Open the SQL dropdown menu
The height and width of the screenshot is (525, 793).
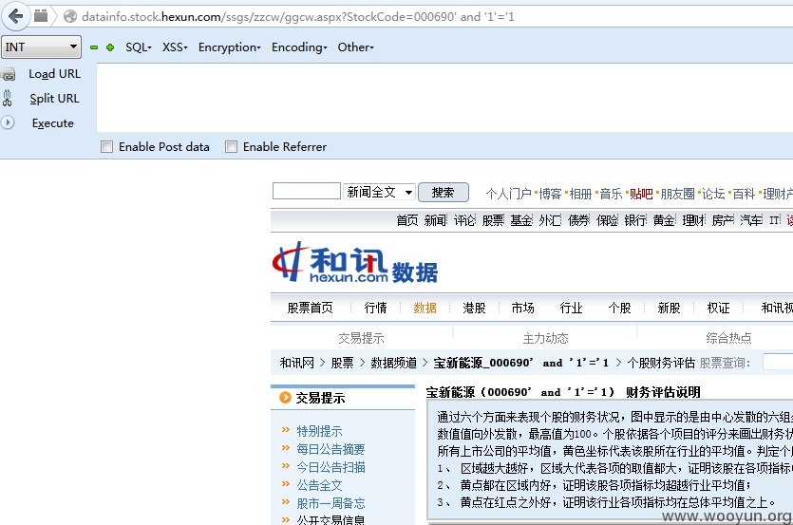pos(138,47)
